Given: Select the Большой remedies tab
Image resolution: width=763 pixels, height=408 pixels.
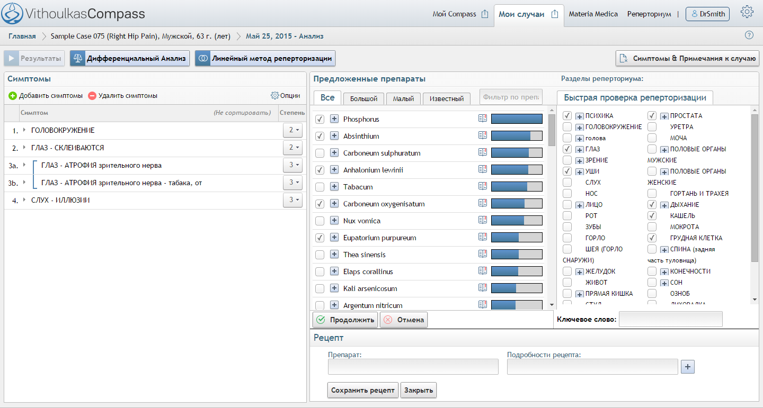Looking at the screenshot, I should [363, 98].
